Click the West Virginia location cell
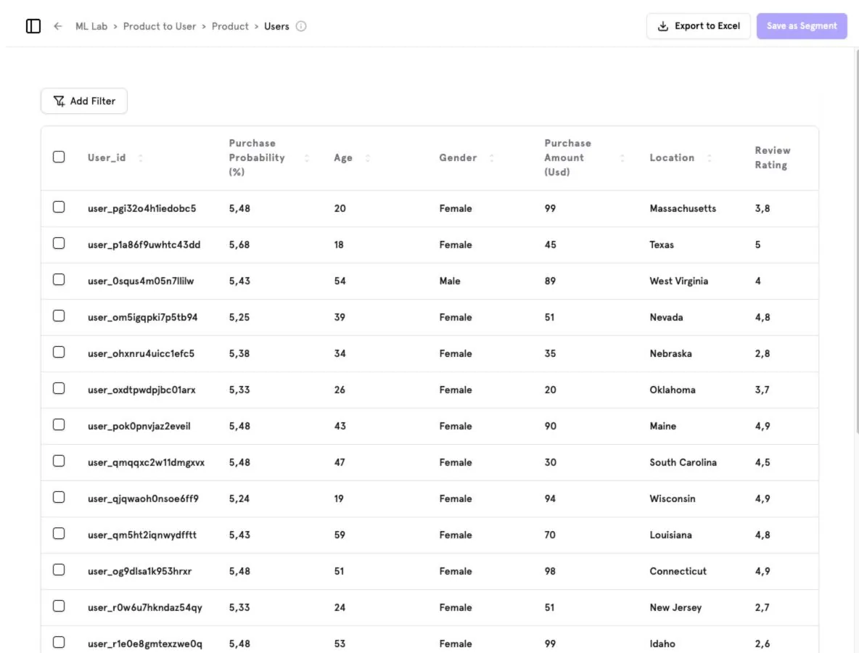859x653 pixels. click(679, 281)
